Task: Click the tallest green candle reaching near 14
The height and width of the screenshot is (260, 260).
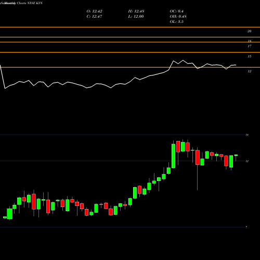Action: 173,156
